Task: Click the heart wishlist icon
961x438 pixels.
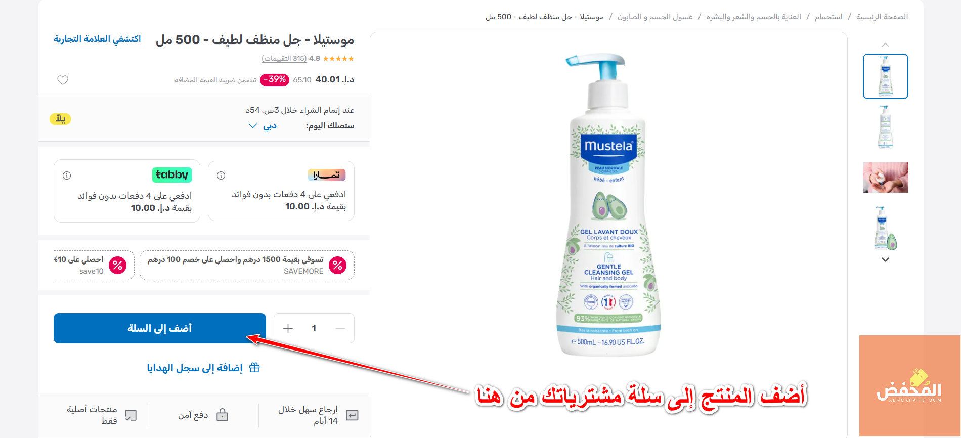Action: pos(63,80)
